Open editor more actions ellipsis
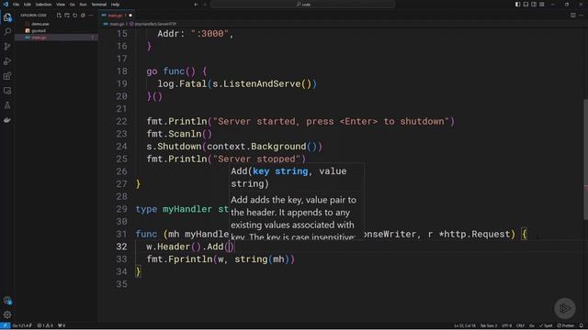The image size is (588, 330). [x=581, y=16]
